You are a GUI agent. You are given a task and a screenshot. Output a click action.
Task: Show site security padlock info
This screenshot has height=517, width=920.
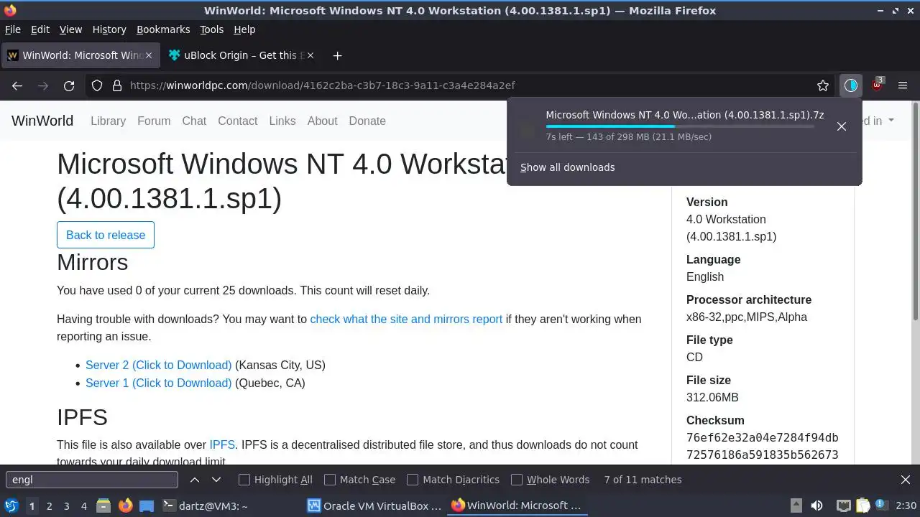(117, 85)
